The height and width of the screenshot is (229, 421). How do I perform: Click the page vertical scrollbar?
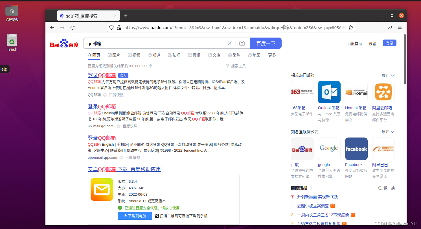pos(405,59)
